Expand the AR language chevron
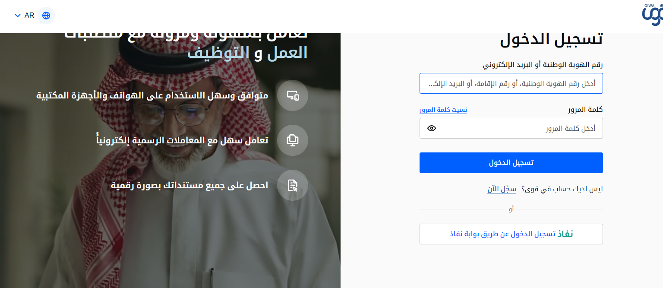The width and height of the screenshot is (663, 288). coord(18,16)
